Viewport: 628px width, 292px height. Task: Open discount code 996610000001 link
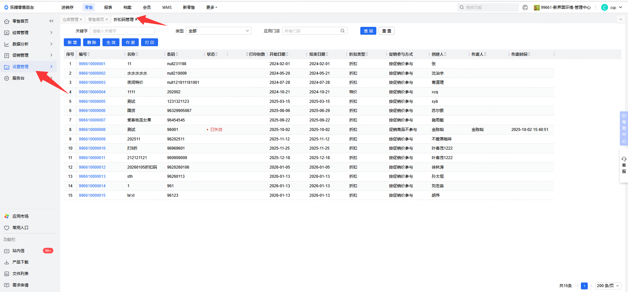coord(92,64)
